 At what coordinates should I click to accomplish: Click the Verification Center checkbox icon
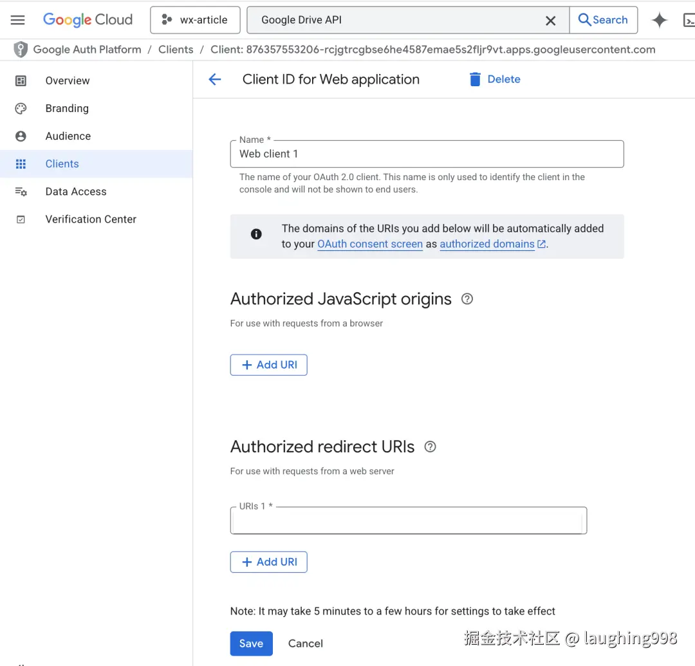click(x=21, y=219)
